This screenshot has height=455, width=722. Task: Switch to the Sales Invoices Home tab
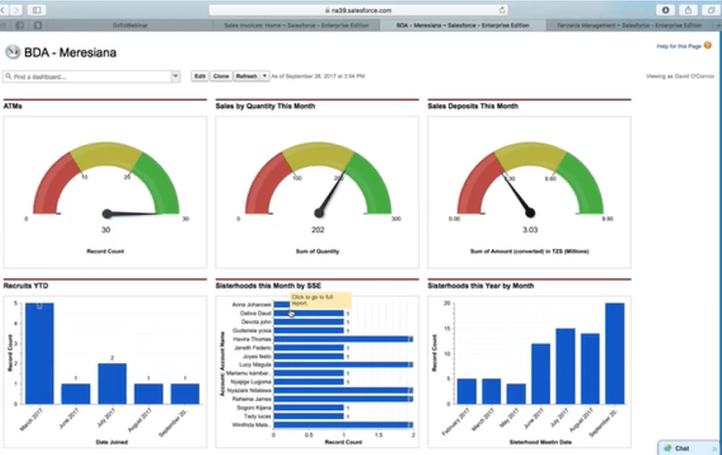(x=297, y=25)
